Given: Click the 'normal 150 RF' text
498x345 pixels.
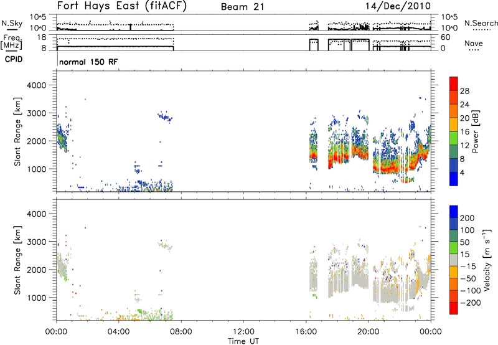Looking at the screenshot, I should pos(88,62).
